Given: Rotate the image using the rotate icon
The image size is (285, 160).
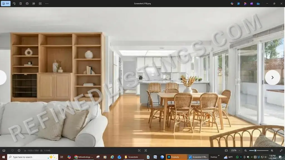Looking at the screenshot, I should pyautogui.click(x=14, y=4).
